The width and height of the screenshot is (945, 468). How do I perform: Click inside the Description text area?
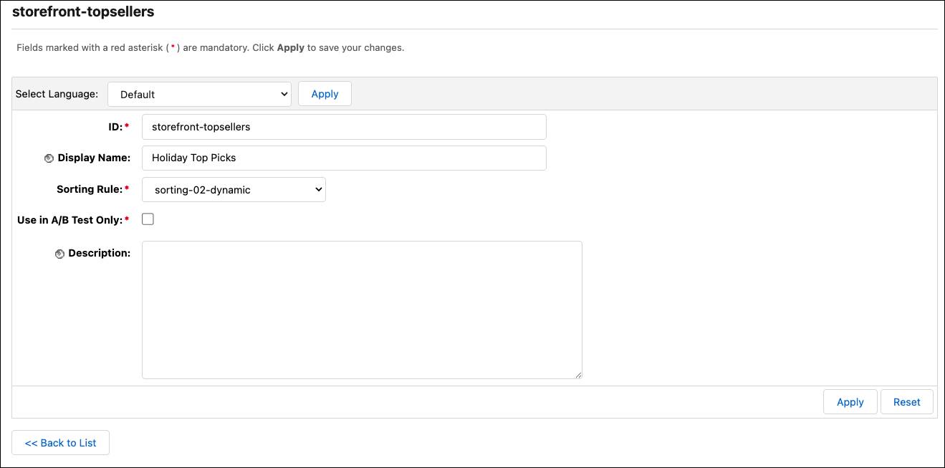click(362, 310)
